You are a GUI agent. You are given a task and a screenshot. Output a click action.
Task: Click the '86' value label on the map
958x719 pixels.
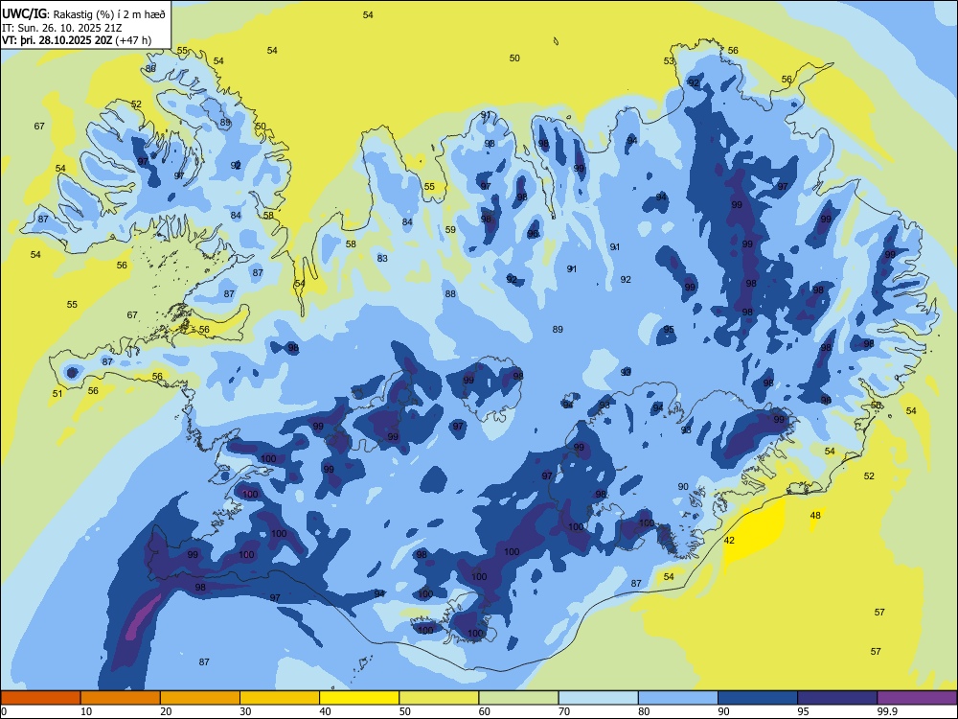[151, 68]
